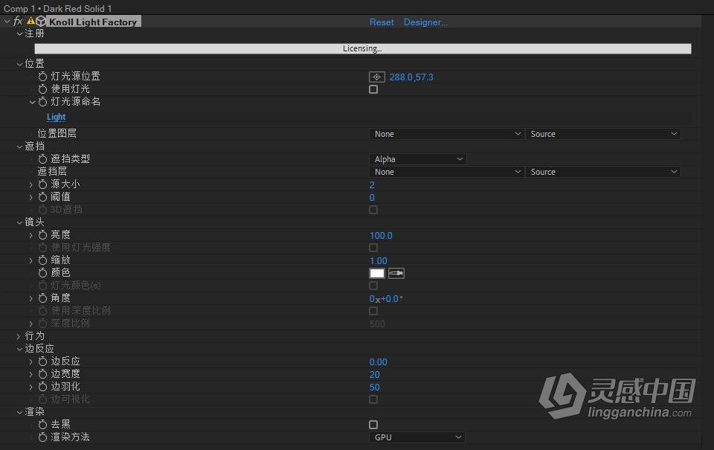Toggle the stopwatch for 去黑
The image size is (714, 450).
click(43, 425)
